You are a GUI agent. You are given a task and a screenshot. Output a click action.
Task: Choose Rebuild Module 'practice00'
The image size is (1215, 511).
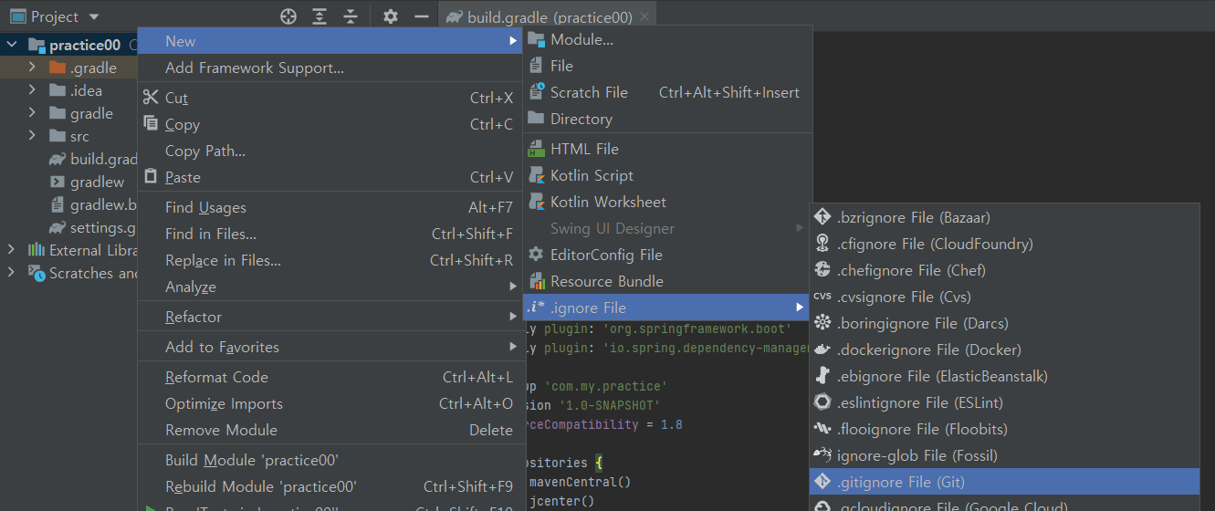(x=330, y=486)
